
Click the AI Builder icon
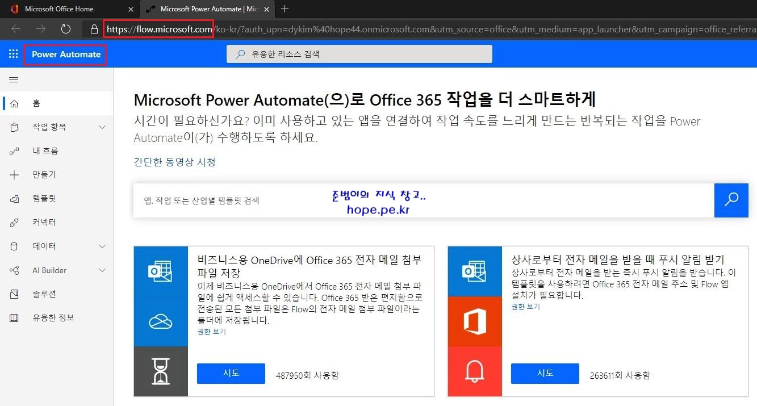(x=15, y=270)
